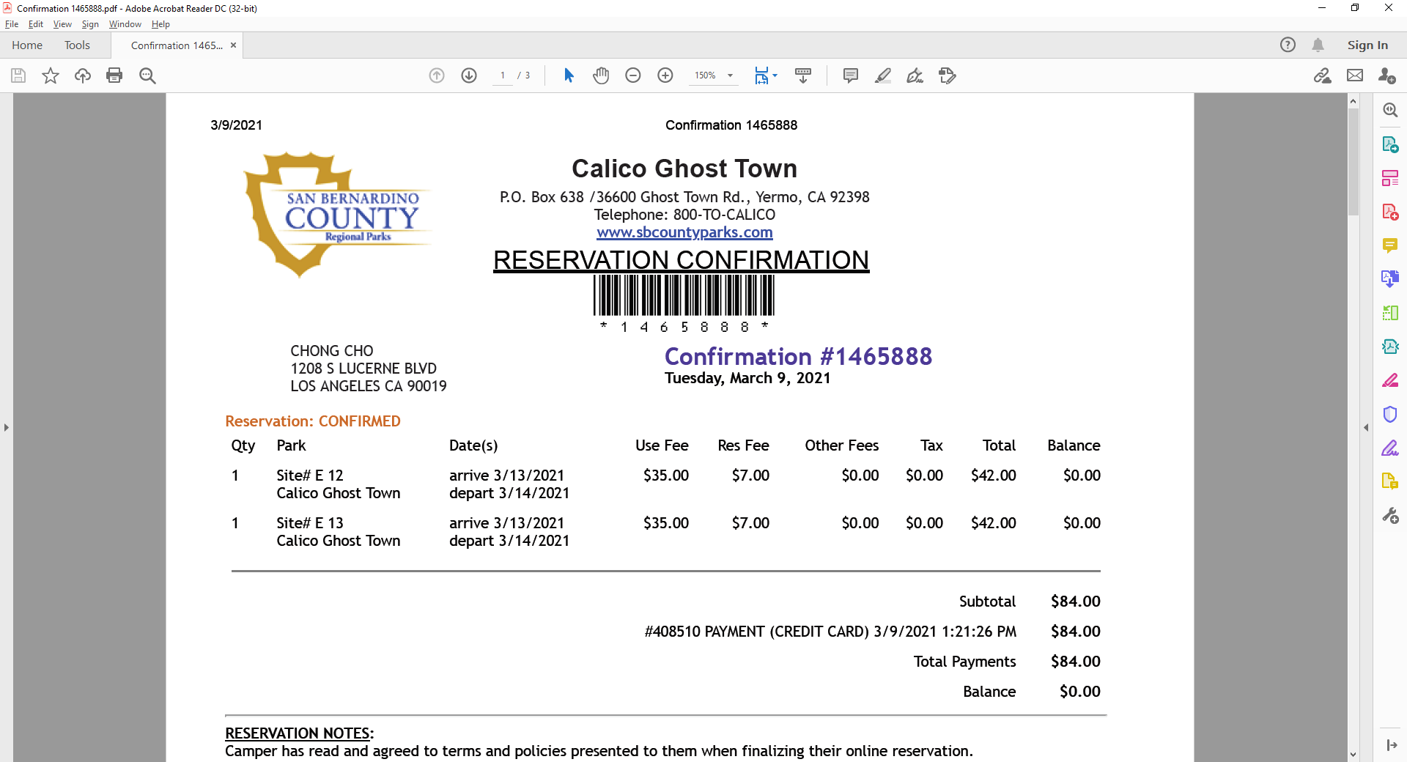Viewport: 1407px width, 762px height.
Task: Open the find text search
Action: coord(147,75)
